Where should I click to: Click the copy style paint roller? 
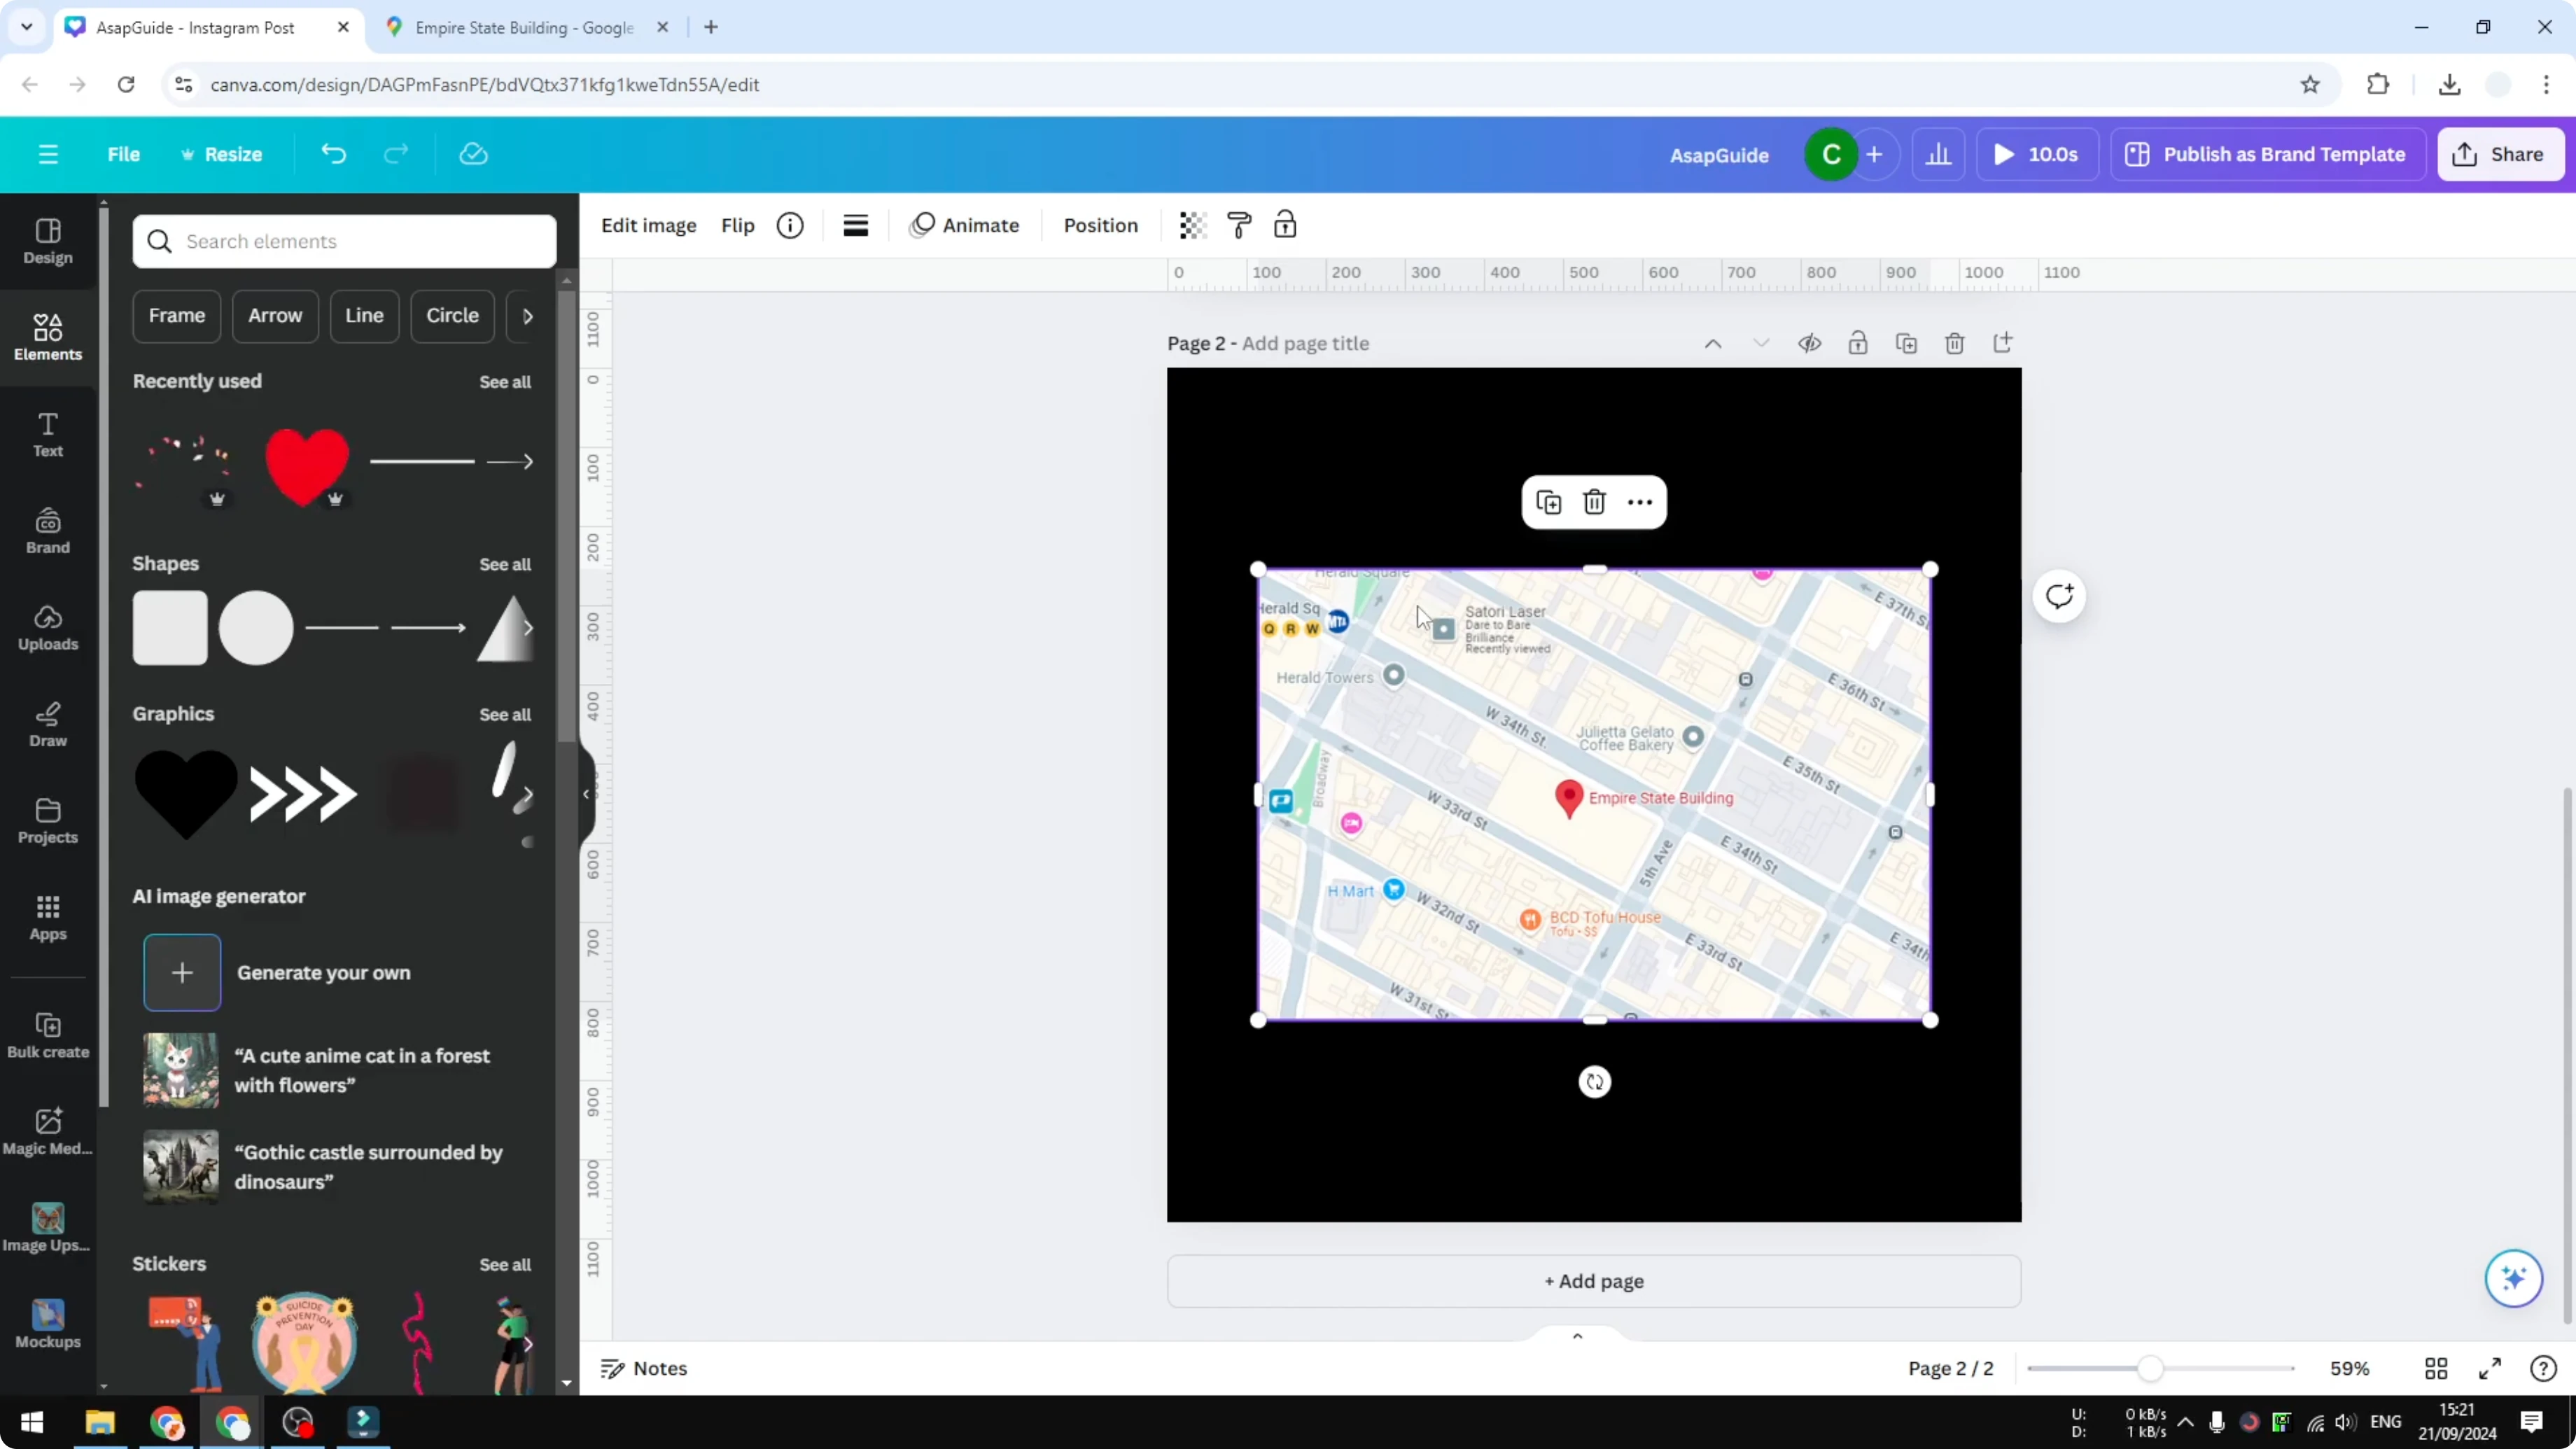coord(1239,225)
